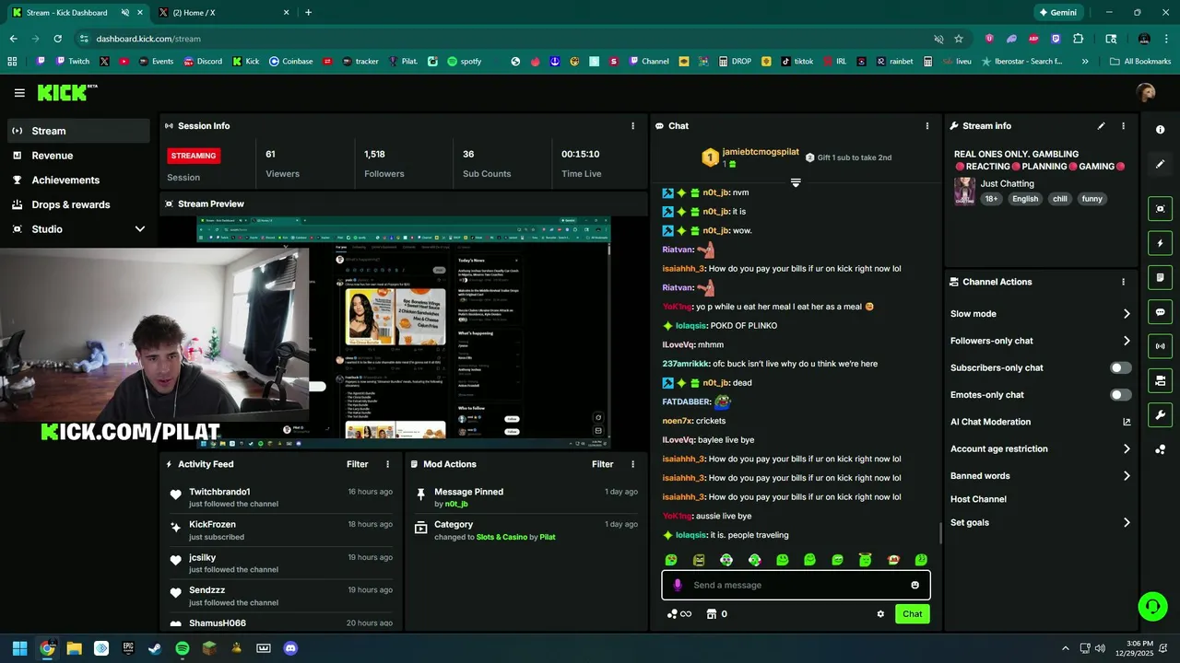Open Discord from Windows taskbar
This screenshot has width=1180, height=663.
tap(290, 648)
